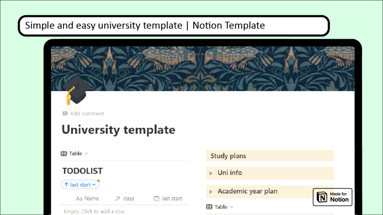Click the class column header
The image size is (383, 215).
click(128, 198)
